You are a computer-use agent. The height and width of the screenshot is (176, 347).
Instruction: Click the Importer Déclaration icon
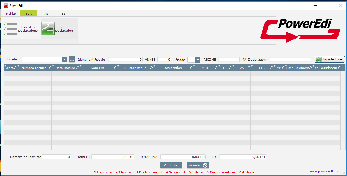pos(48,29)
